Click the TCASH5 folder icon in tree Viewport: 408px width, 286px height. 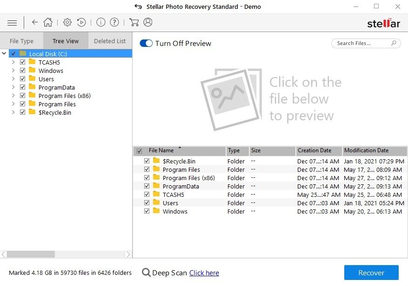tap(32, 62)
